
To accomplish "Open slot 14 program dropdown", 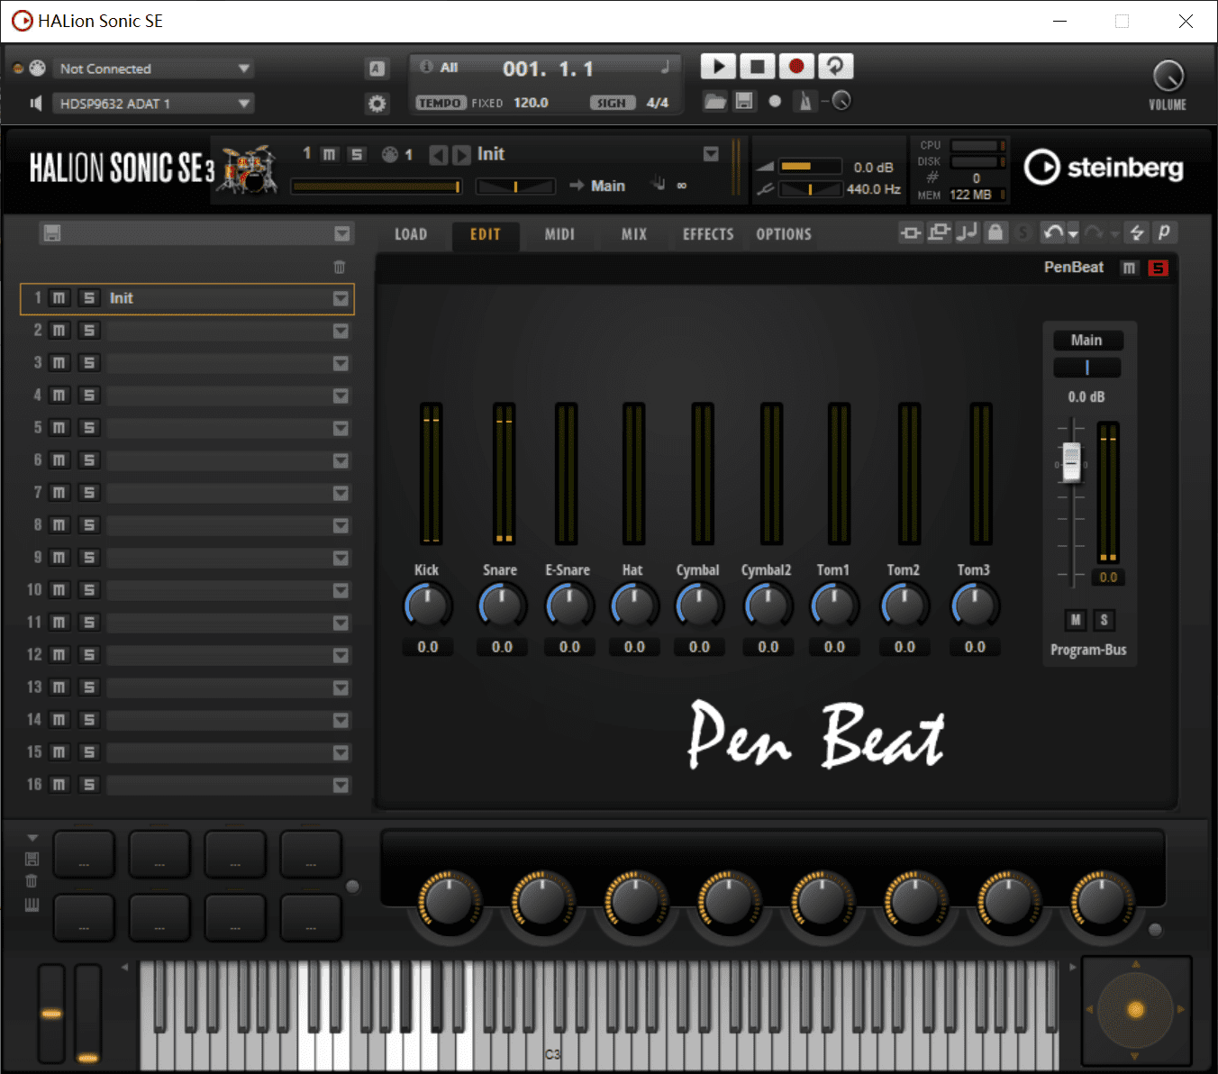I will click(341, 720).
